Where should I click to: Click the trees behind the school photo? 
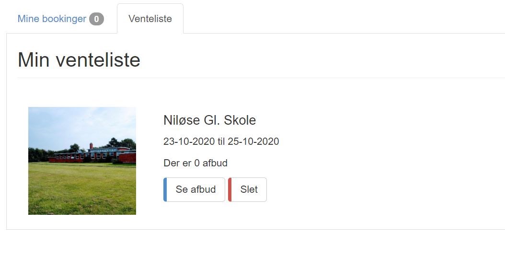tap(119, 143)
